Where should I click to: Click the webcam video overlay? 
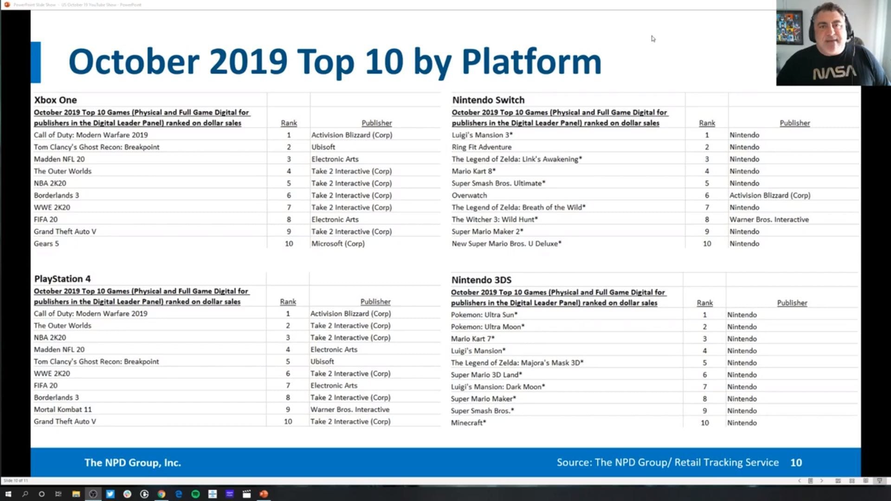[833, 43]
